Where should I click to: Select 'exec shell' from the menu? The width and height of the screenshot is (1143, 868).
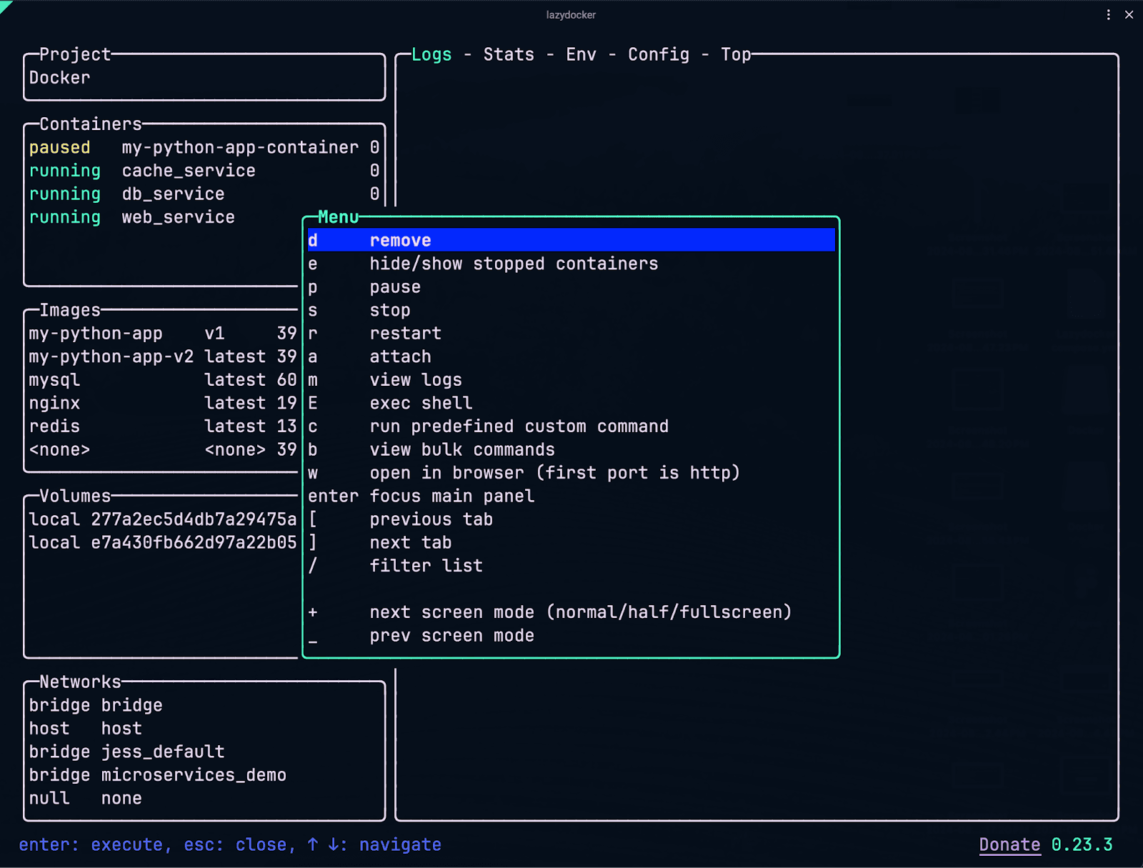[421, 404]
